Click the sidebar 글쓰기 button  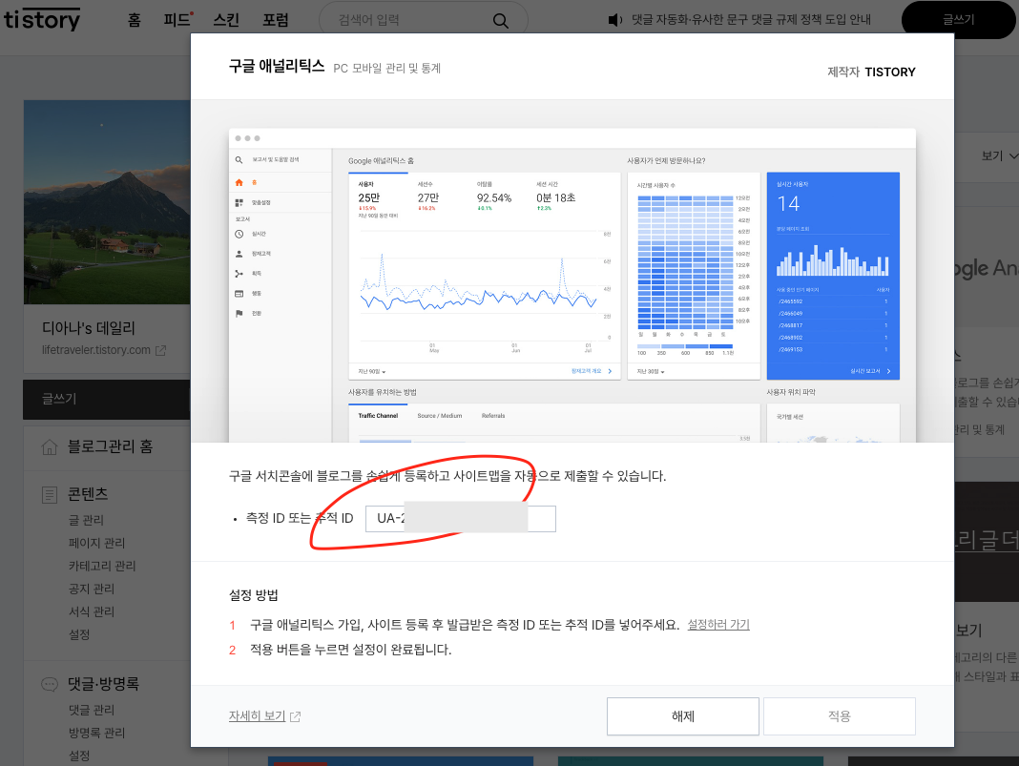pyautogui.click(x=107, y=399)
